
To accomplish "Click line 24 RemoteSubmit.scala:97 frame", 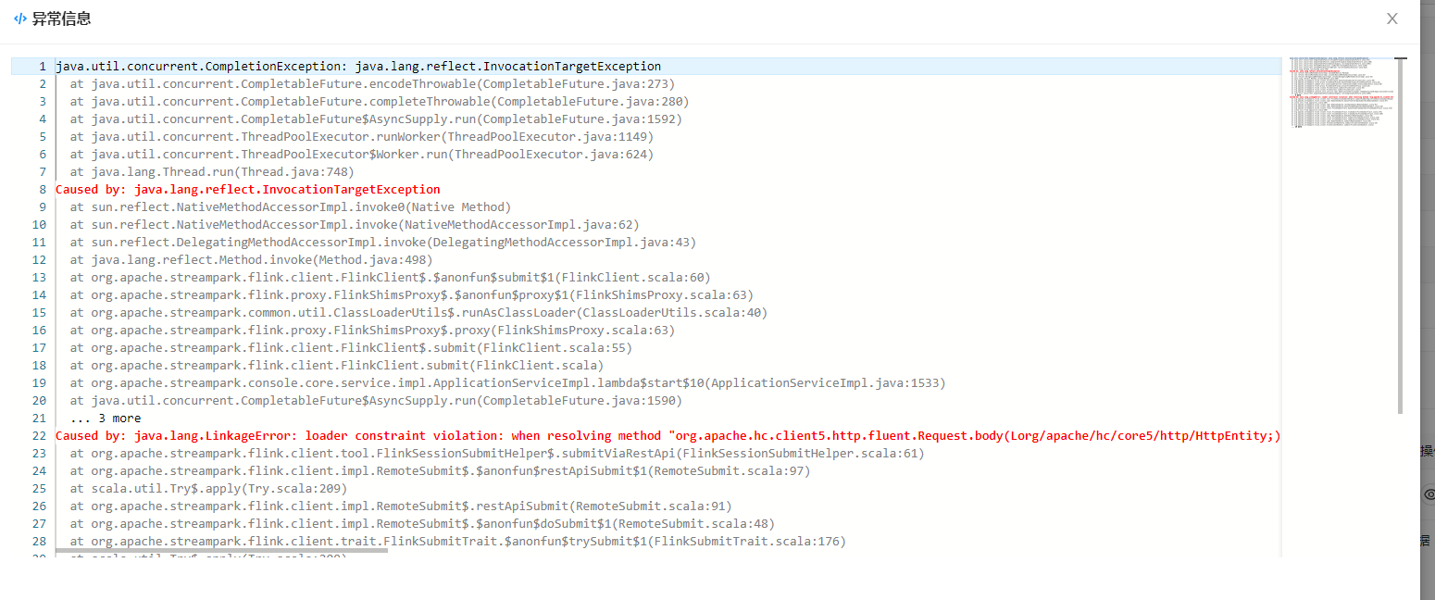I will [440, 471].
